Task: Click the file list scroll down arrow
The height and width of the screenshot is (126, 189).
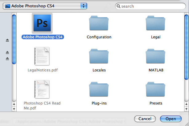Action: click(x=186, y=109)
